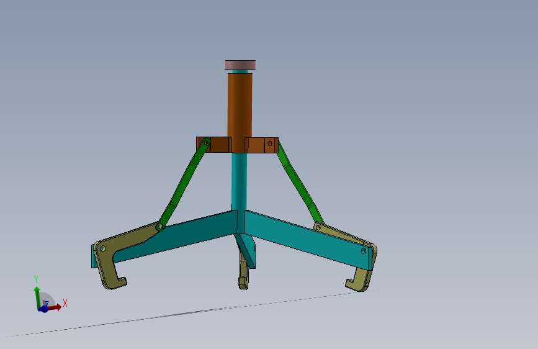Click the red X axis arrow
This screenshot has width=538, height=349.
[55, 307]
